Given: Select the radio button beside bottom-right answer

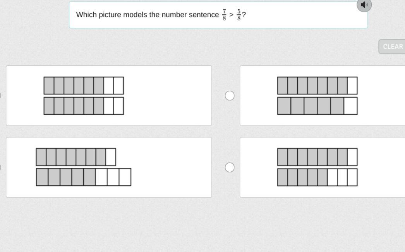Looking at the screenshot, I should [230, 167].
